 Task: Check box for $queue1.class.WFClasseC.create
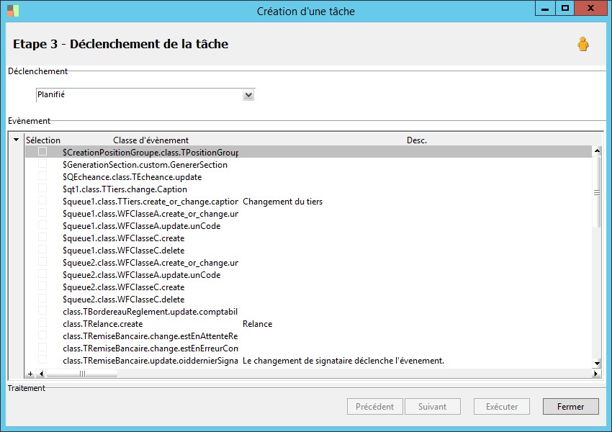tap(42, 237)
